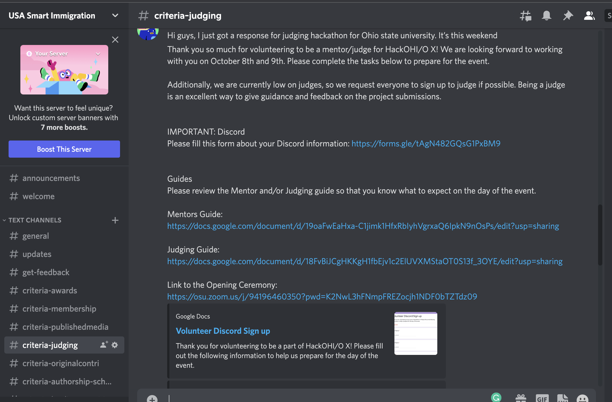Open the Volunteer Discord Sign up thumbnail
The image size is (612, 402).
(x=416, y=333)
